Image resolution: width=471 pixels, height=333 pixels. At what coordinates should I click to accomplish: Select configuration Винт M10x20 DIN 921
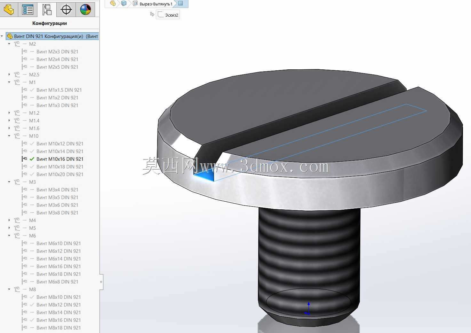click(60, 174)
